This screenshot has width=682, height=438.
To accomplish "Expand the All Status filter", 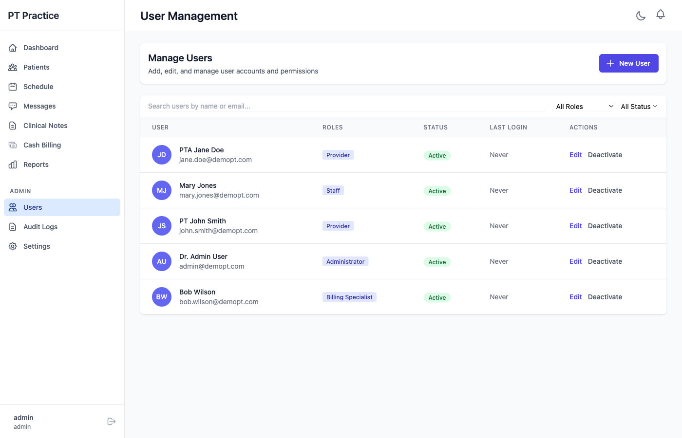I will 639,106.
